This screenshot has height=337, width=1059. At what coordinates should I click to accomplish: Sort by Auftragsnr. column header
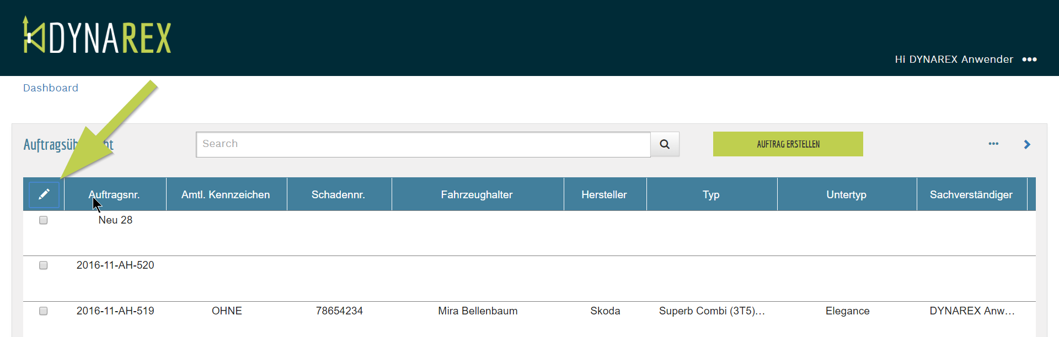[115, 194]
